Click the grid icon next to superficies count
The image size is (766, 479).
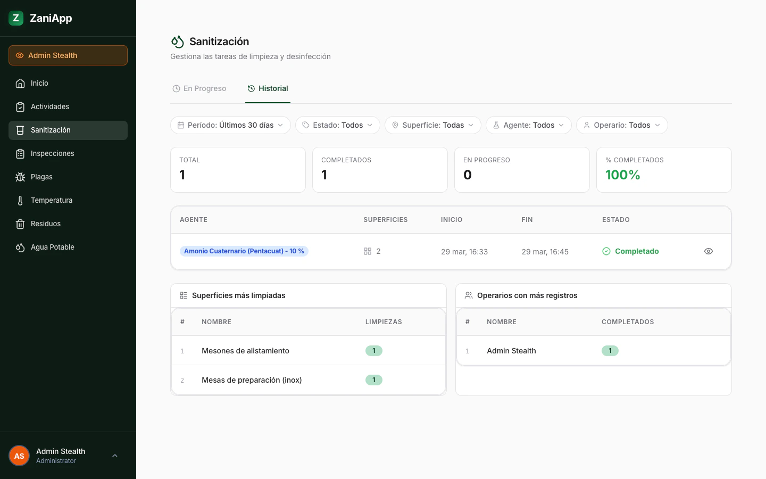[x=368, y=251]
